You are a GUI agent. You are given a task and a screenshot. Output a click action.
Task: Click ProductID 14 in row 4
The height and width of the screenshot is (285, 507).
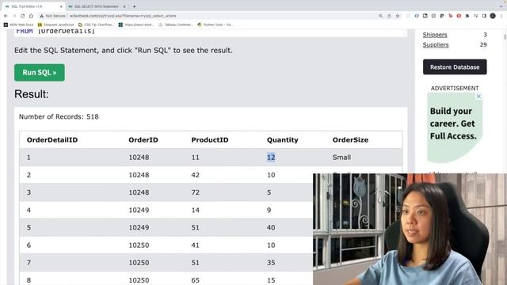pos(196,210)
